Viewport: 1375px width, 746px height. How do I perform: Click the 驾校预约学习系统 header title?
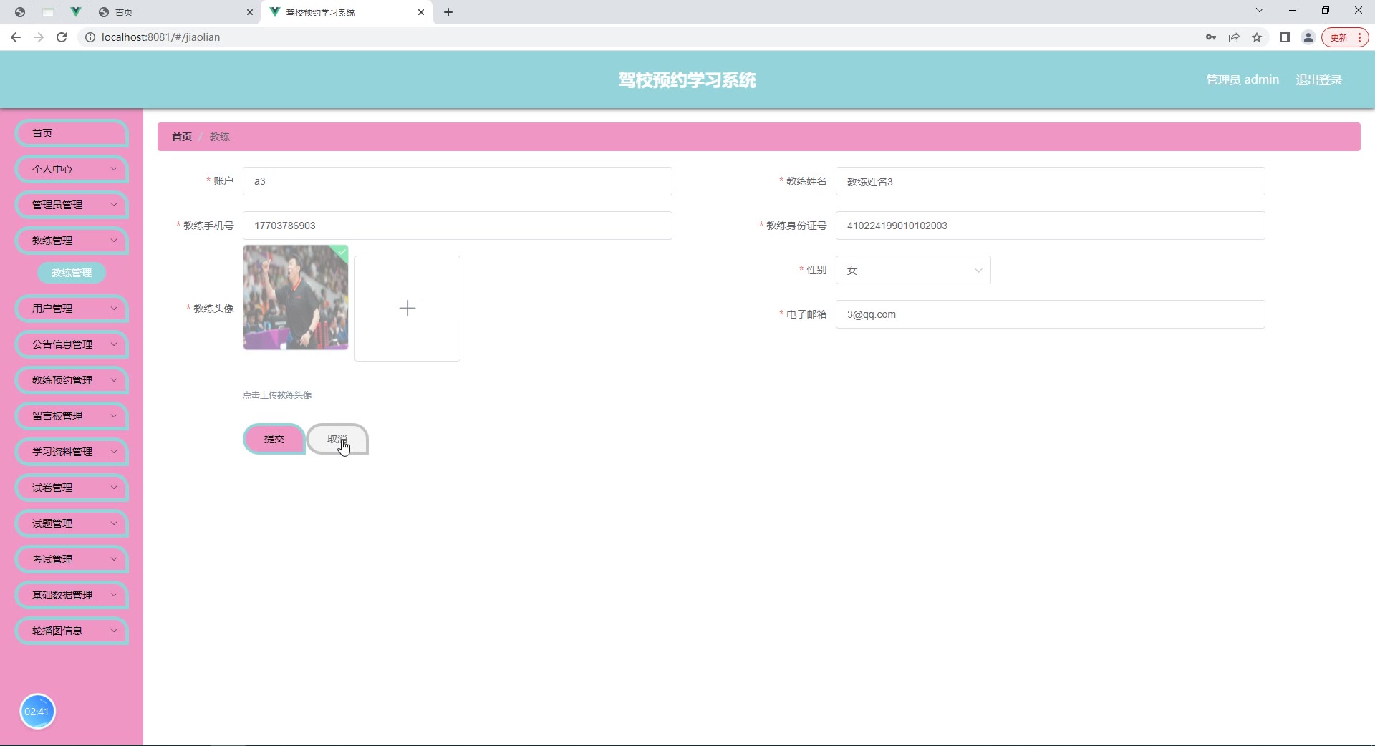(x=687, y=80)
